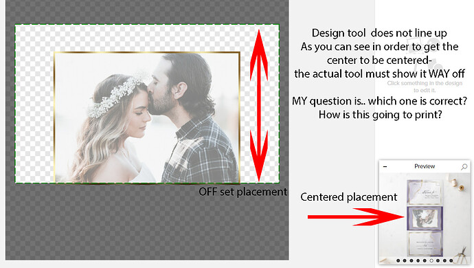Go to the fifth preview page dot
The height and width of the screenshot is (268, 474).
(425, 260)
